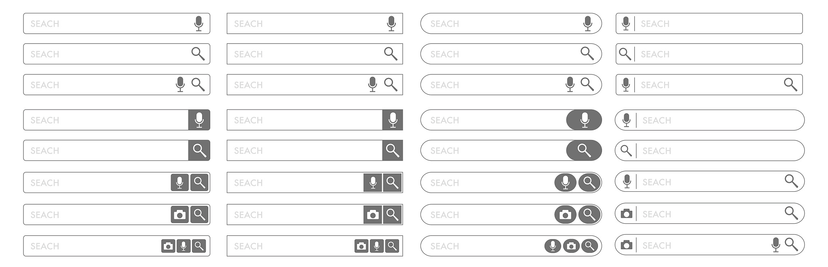The height and width of the screenshot is (267, 828).
Task: Click round microphone button in pill bar without camera
Action: [565, 183]
